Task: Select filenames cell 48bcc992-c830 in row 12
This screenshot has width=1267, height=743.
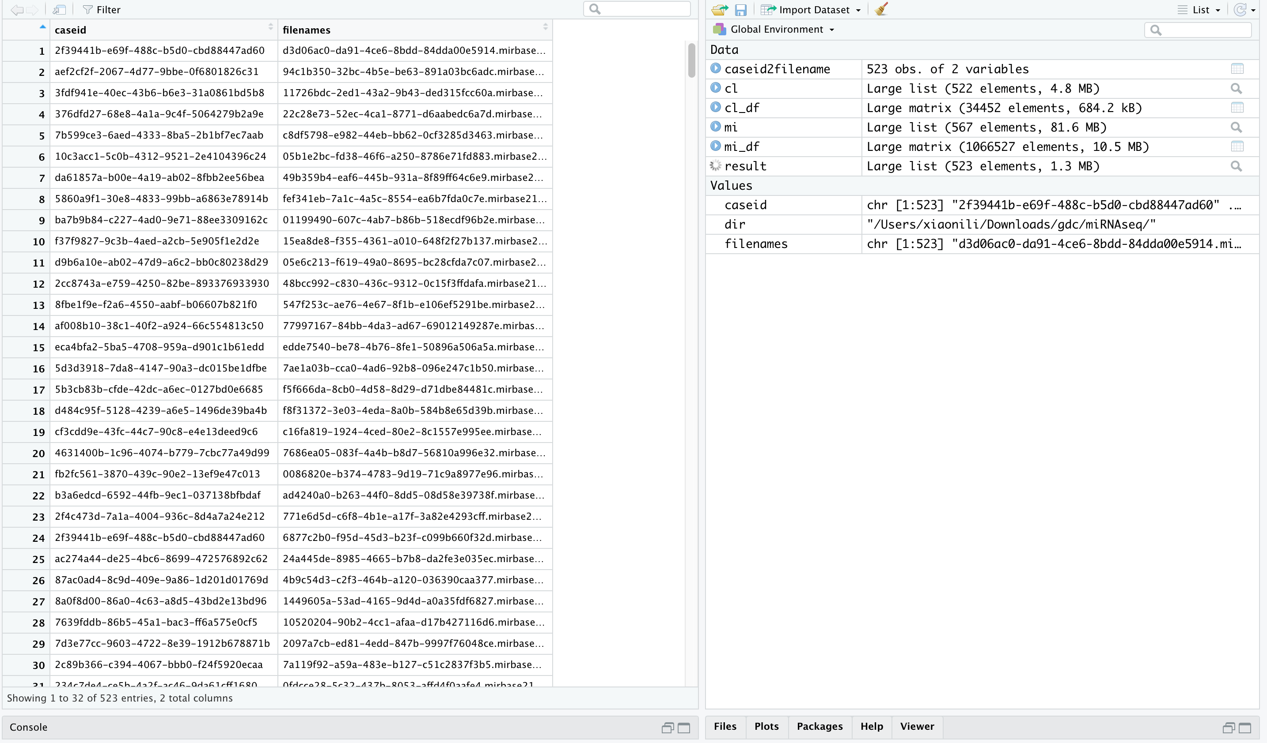Action: tap(415, 284)
